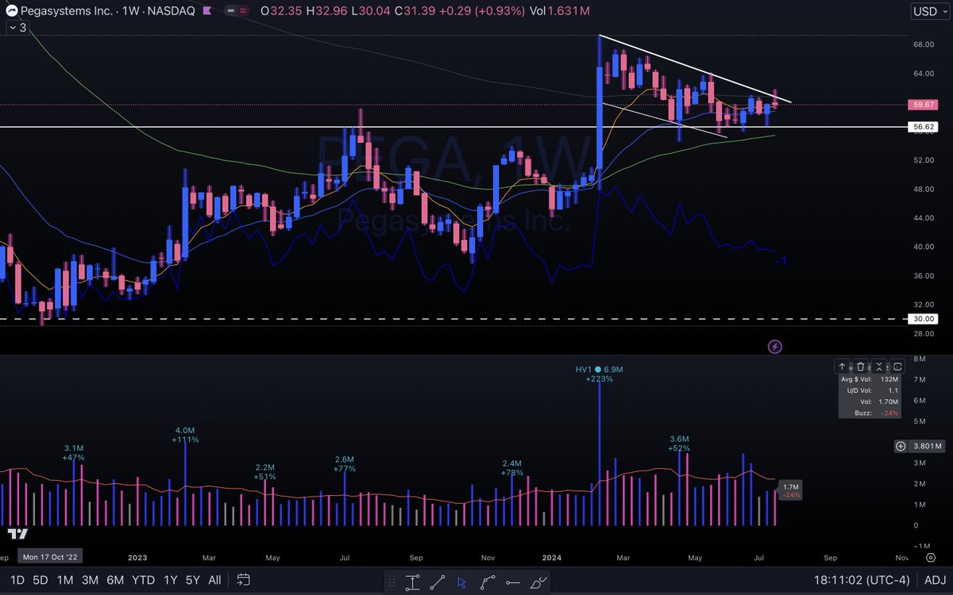The width and height of the screenshot is (953, 595).
Task: Click the 3.1M +47% volume label
Action: (74, 452)
